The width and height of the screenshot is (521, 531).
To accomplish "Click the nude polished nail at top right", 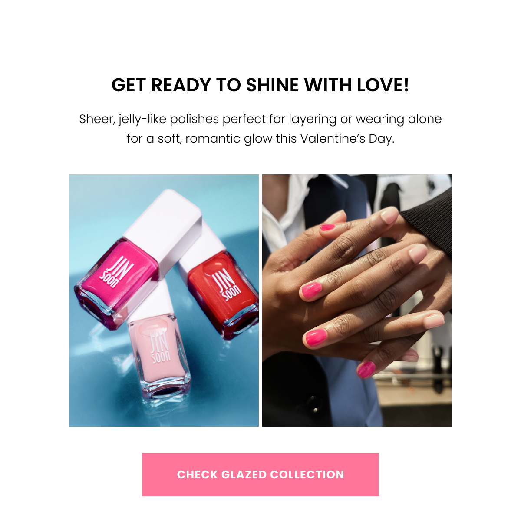I will tap(390, 215).
